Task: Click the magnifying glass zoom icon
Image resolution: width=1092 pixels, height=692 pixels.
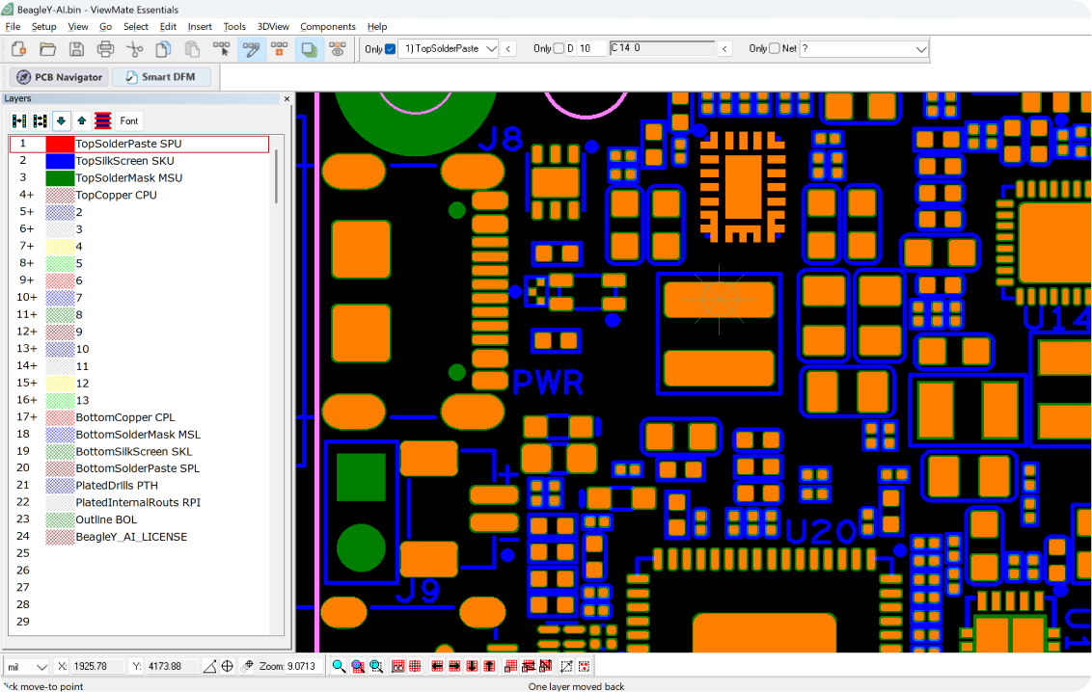Action: point(339,666)
